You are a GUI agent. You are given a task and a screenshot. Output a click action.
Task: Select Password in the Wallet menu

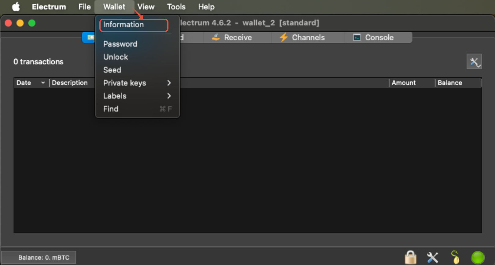pos(137,44)
